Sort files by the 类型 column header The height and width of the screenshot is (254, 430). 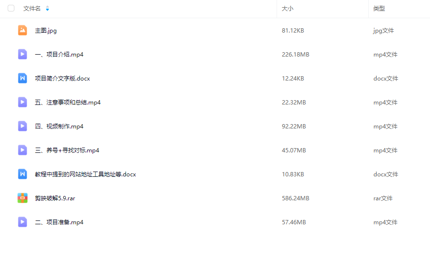pyautogui.click(x=379, y=9)
